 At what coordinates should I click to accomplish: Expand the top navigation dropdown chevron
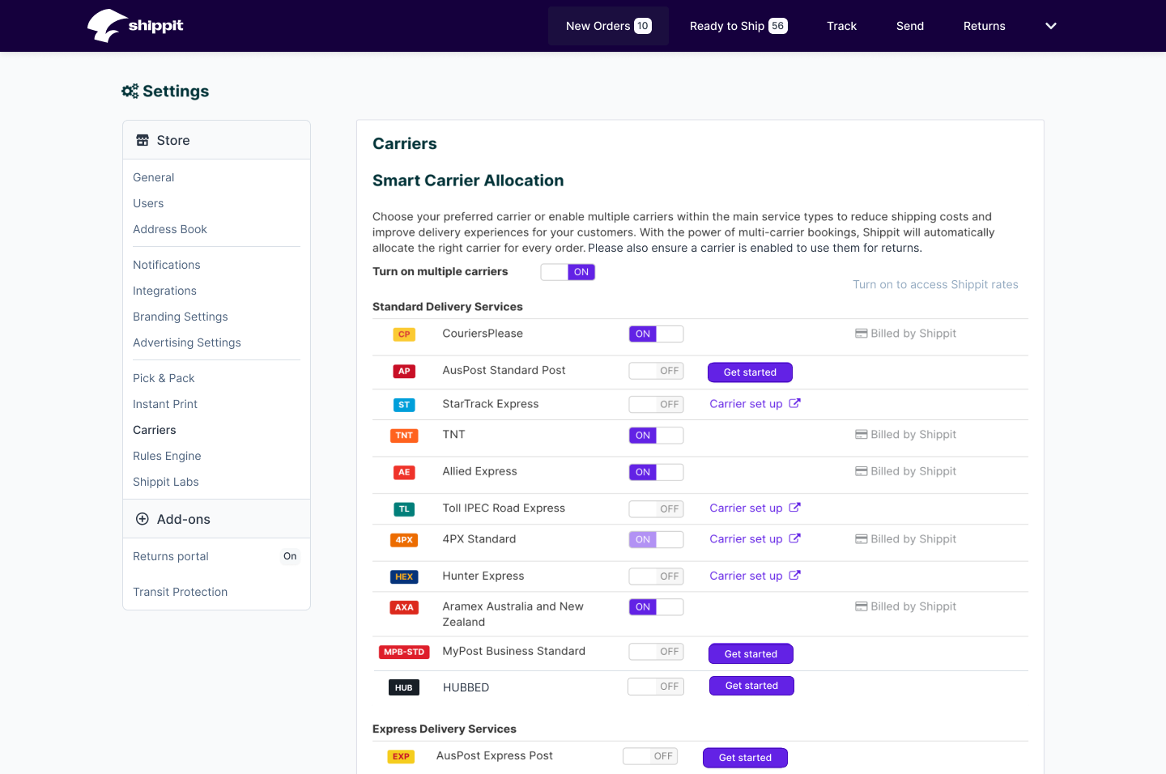point(1051,26)
